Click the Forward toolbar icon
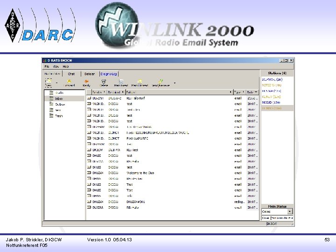The height and width of the screenshot is (252, 336). pos(69,81)
